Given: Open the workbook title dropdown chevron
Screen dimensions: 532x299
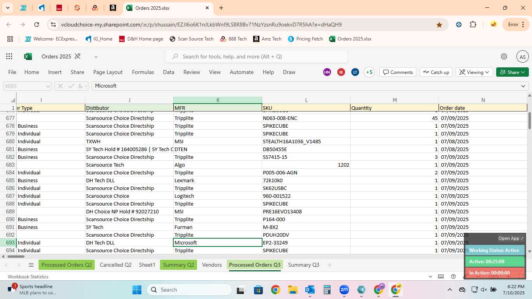Looking at the screenshot, I should coord(96,56).
